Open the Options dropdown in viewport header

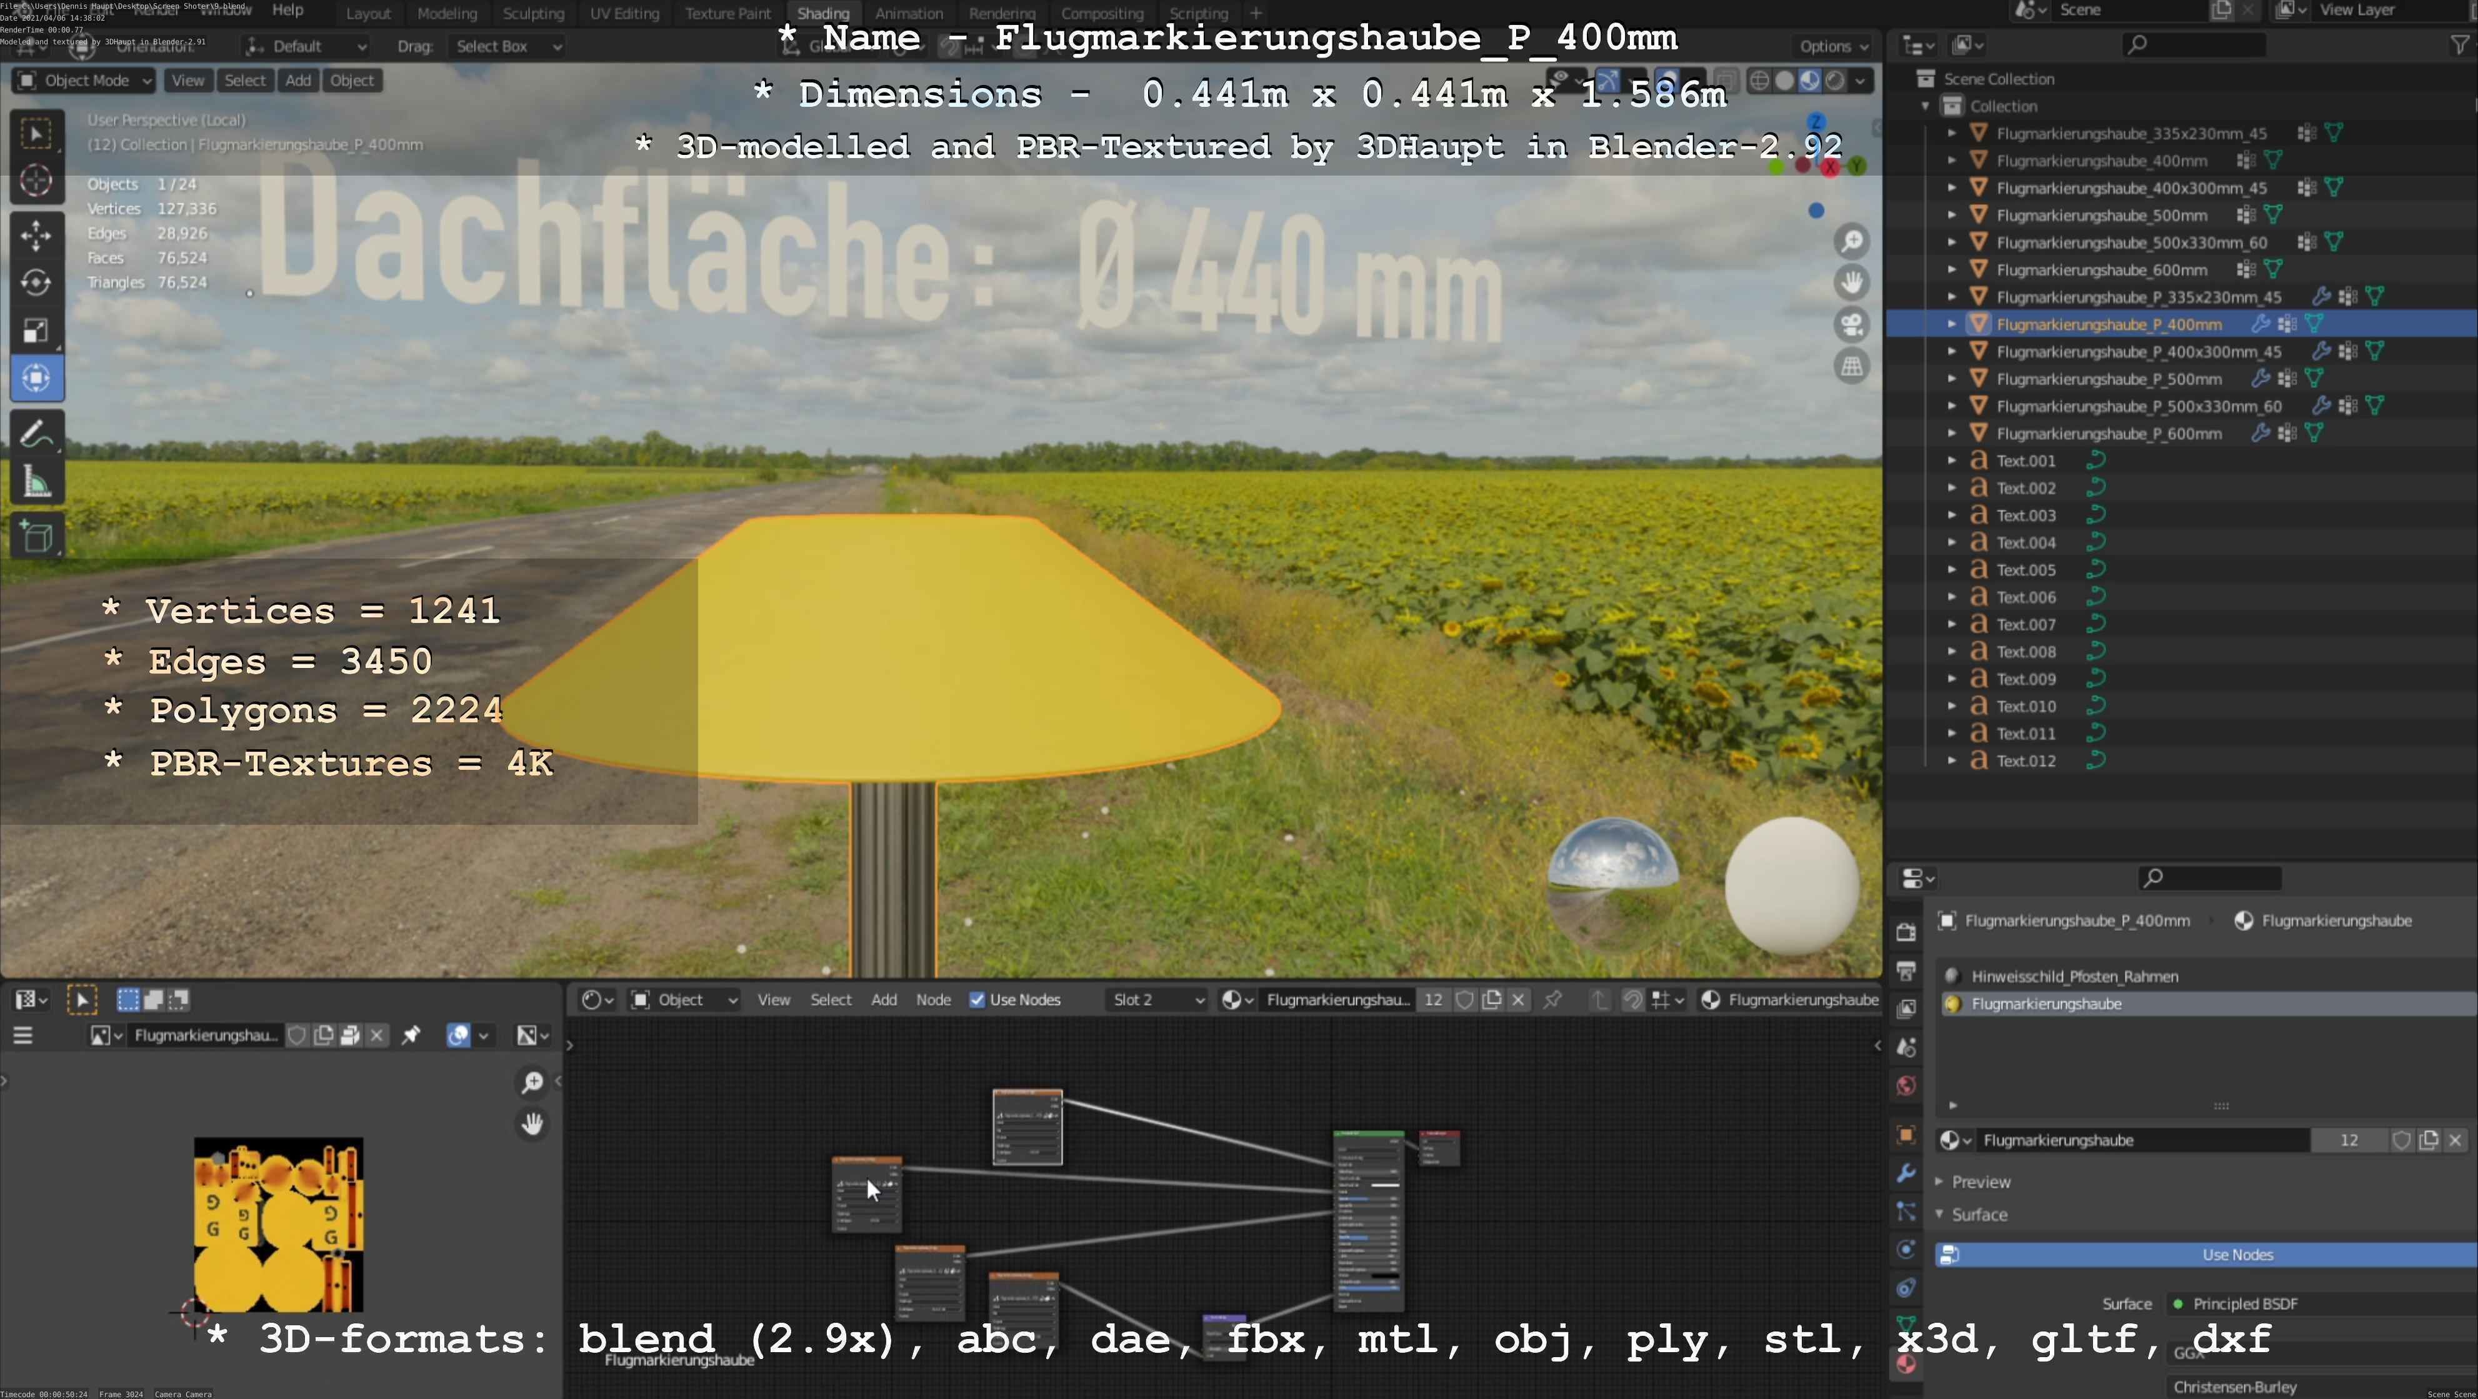tap(1834, 46)
